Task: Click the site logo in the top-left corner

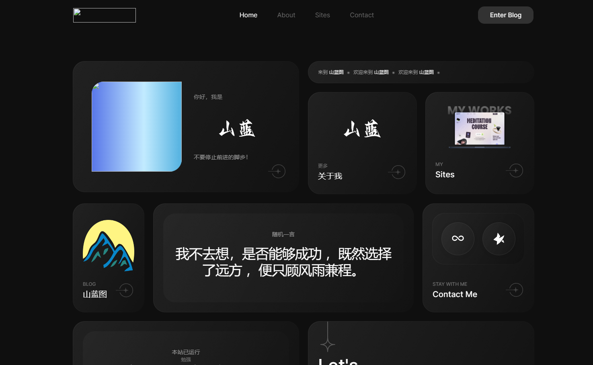Action: (104, 15)
